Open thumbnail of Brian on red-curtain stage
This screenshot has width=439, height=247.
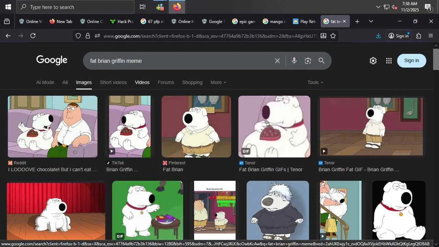pos(56,211)
